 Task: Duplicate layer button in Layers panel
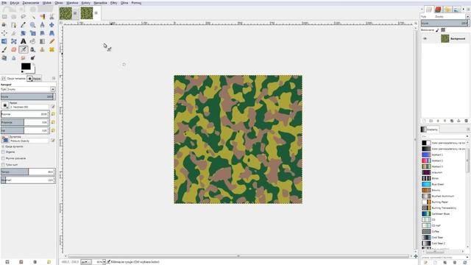452,121
